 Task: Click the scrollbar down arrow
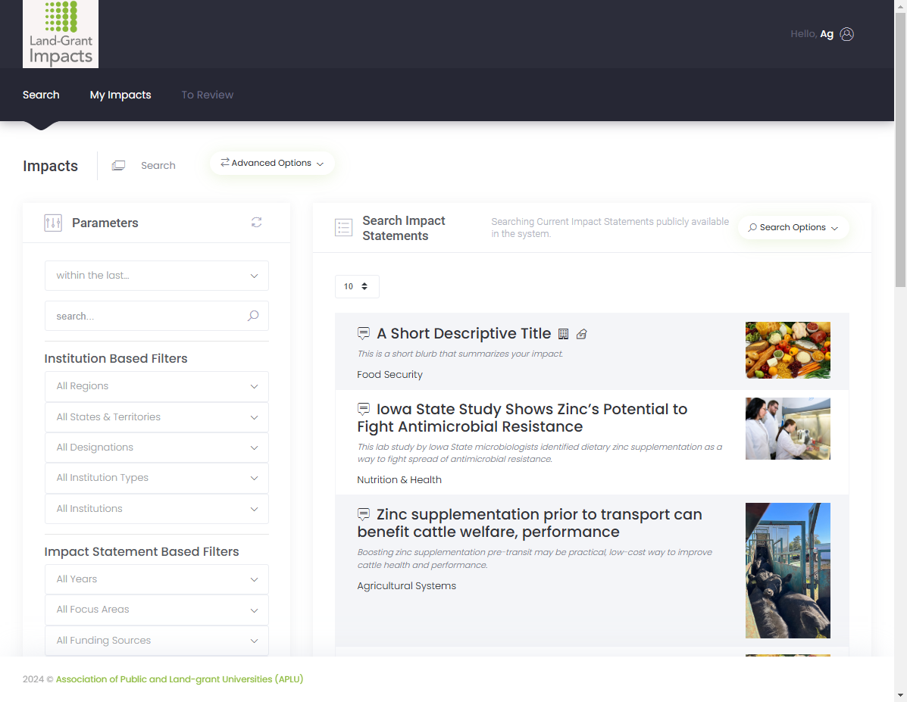point(901,696)
